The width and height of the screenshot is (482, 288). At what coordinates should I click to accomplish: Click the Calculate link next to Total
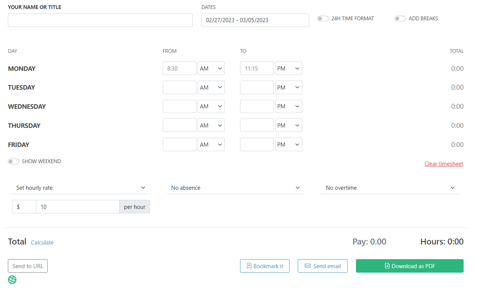click(42, 243)
